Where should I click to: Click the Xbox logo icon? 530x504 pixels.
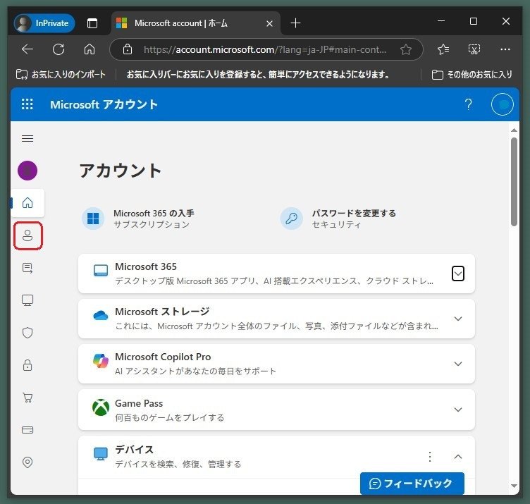point(101,407)
